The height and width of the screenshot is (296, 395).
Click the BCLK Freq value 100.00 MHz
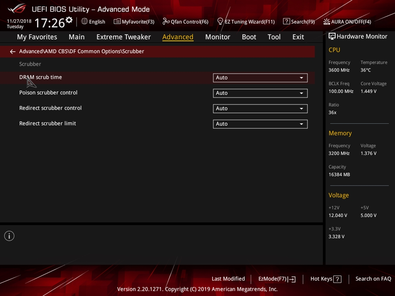point(341,92)
